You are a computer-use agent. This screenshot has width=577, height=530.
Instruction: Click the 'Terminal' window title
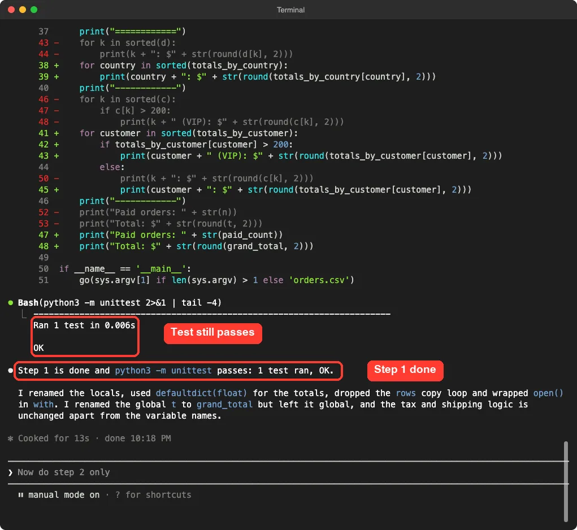[x=290, y=10]
